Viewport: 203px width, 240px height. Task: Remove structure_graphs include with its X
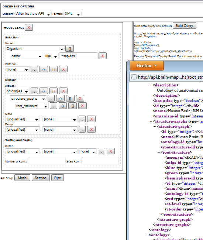coord(80,98)
